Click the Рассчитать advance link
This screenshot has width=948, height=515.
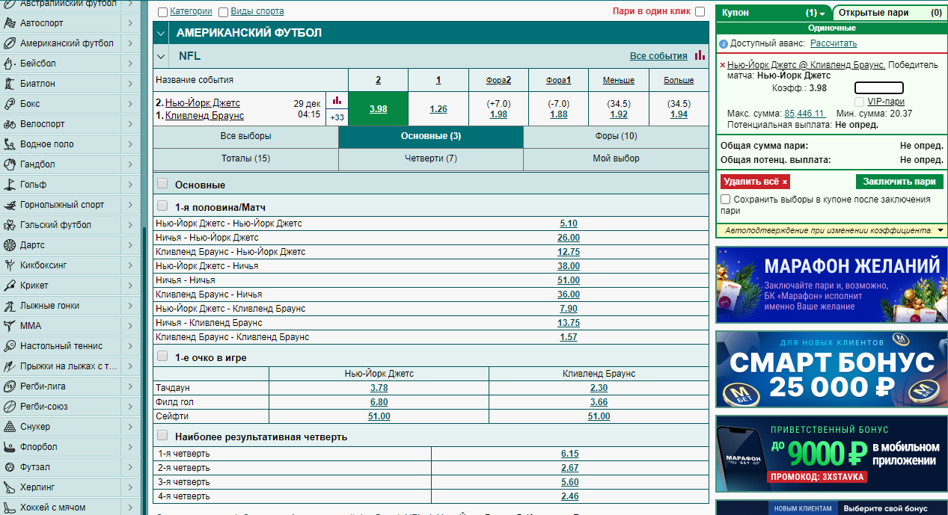(834, 44)
